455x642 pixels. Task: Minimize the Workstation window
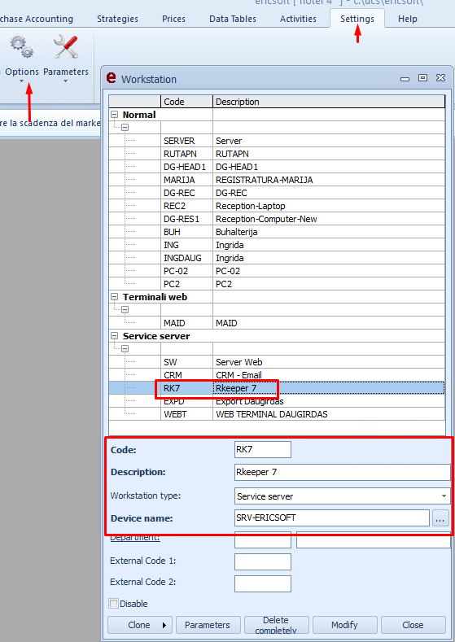[405, 78]
